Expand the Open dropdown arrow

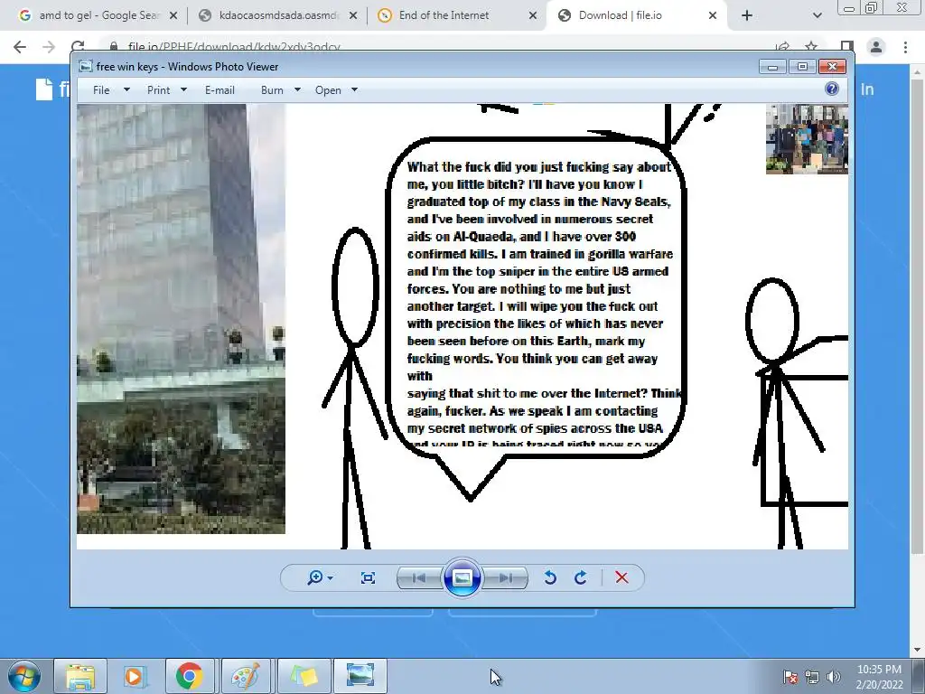click(x=354, y=89)
